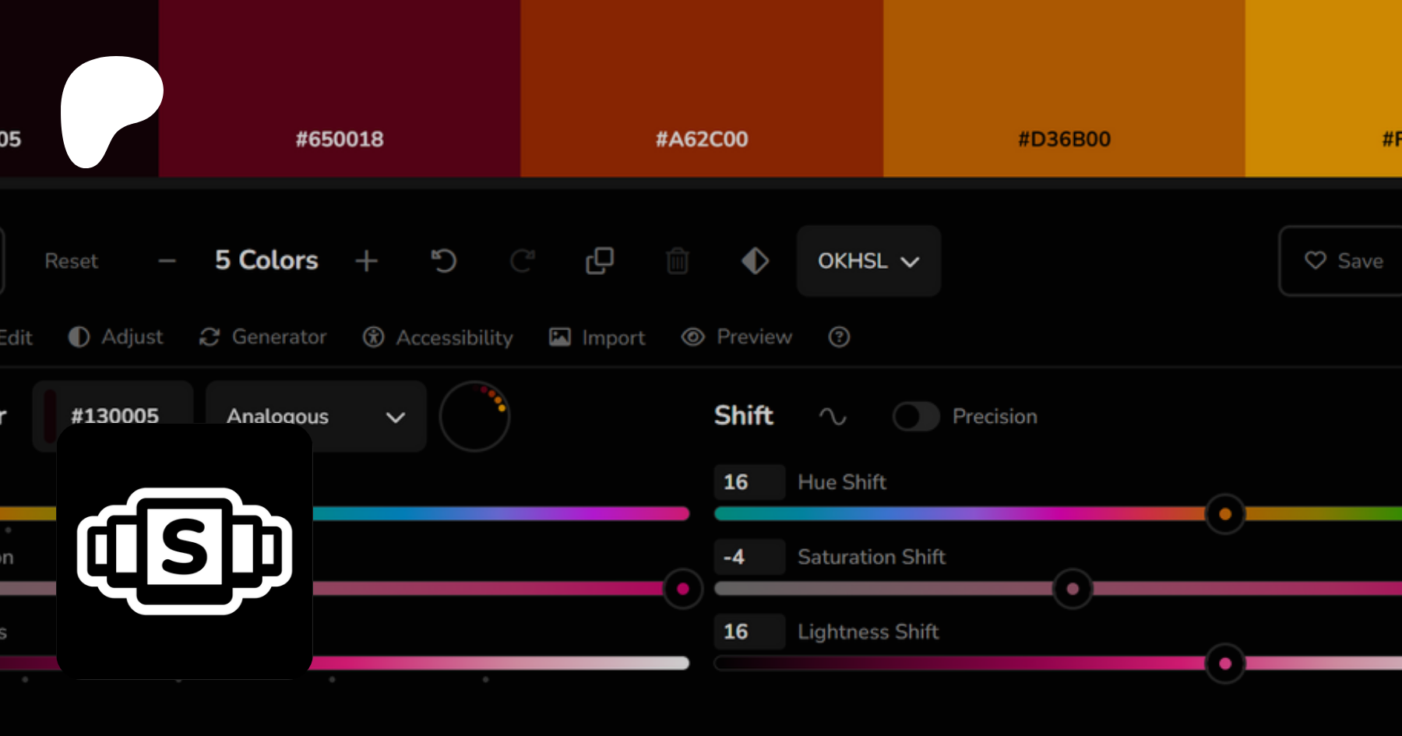
Task: Open the help question mark icon
Action: pos(839,337)
